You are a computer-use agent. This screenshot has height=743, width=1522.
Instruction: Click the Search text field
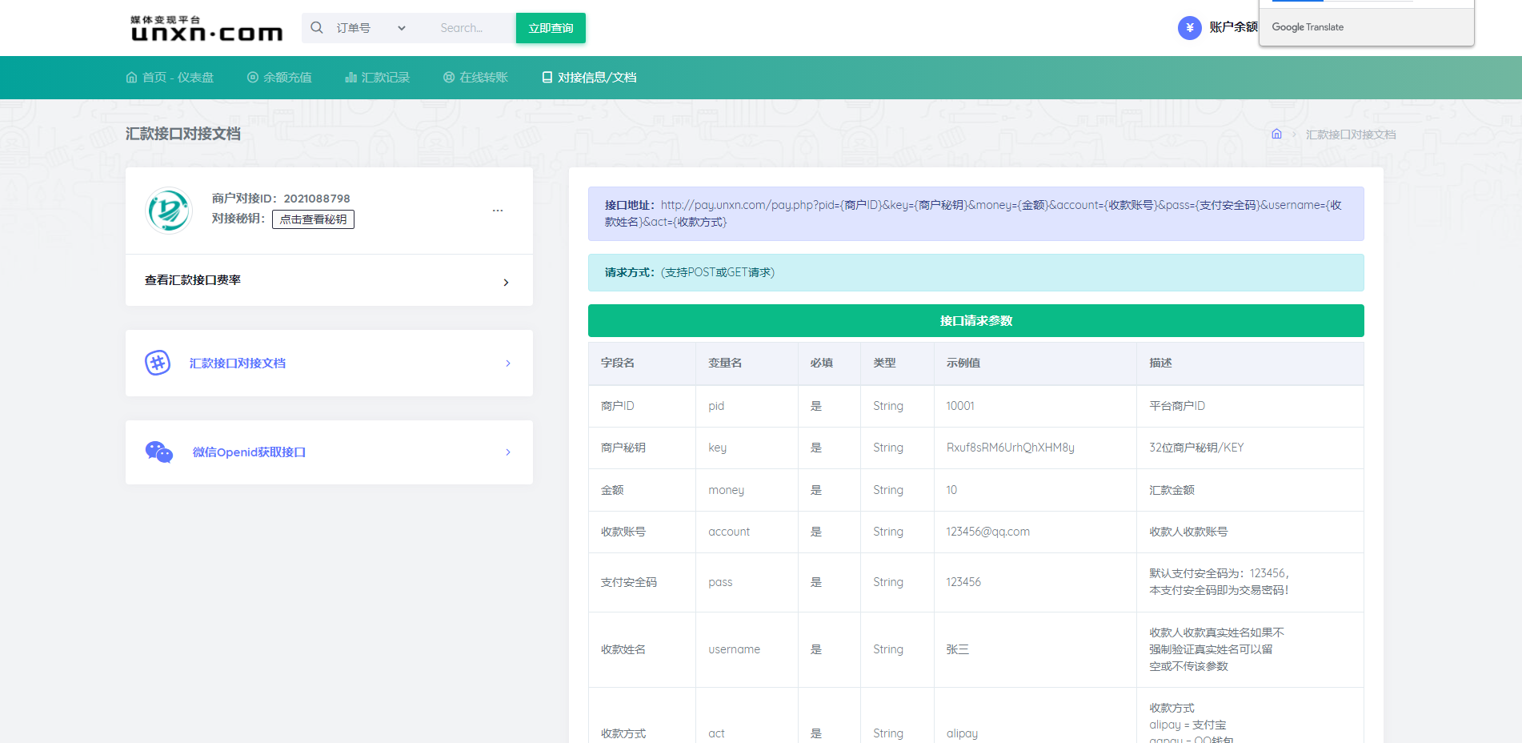pyautogui.click(x=472, y=28)
